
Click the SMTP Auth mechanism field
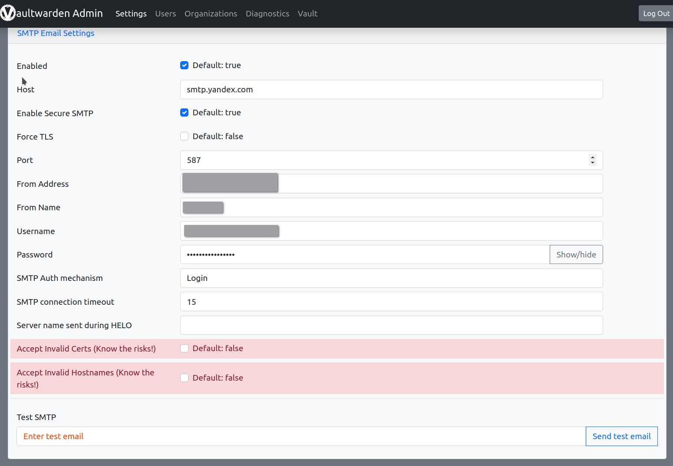pos(391,278)
